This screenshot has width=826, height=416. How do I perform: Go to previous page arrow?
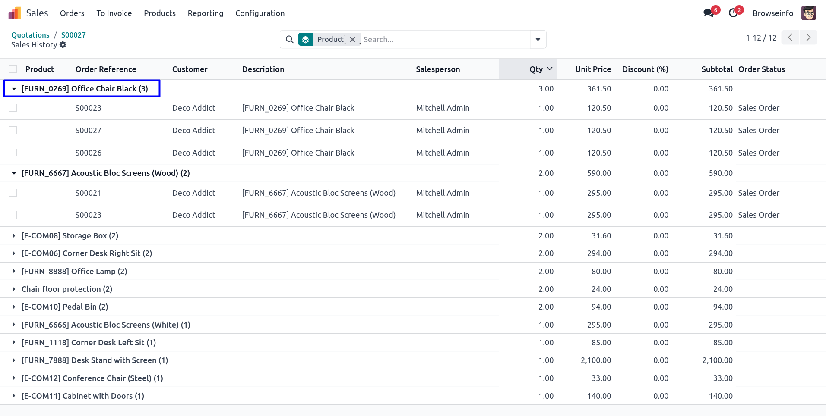(x=790, y=38)
